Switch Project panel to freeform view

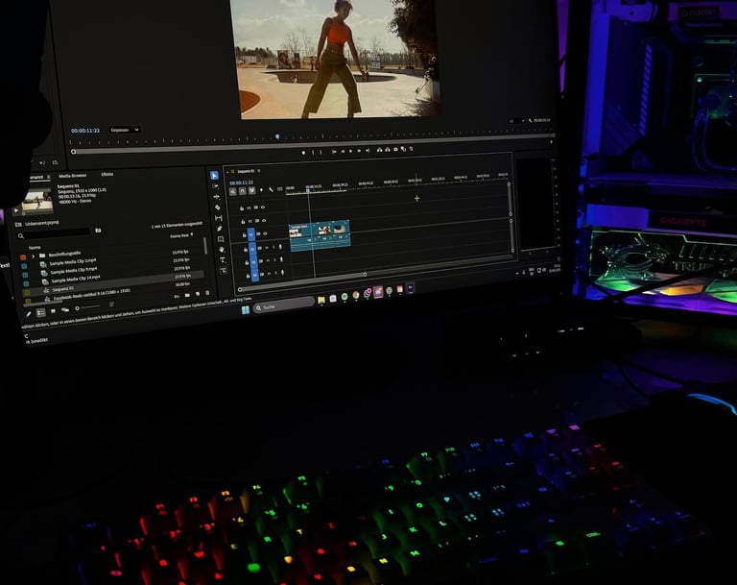[65, 309]
